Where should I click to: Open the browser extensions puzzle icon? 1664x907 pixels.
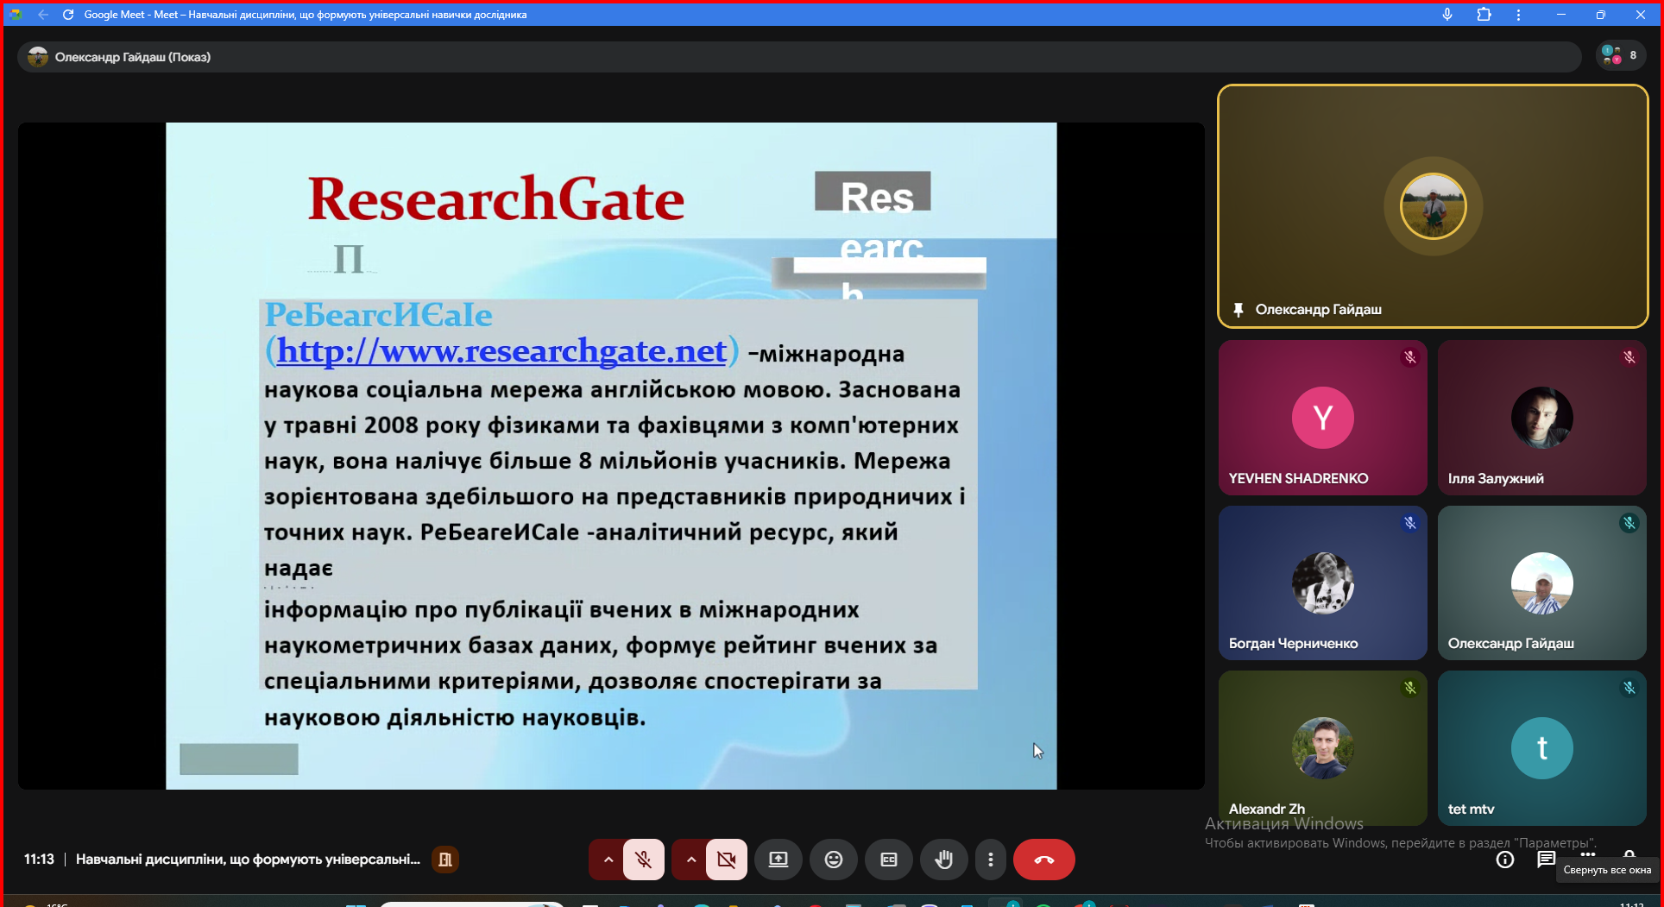(x=1484, y=15)
